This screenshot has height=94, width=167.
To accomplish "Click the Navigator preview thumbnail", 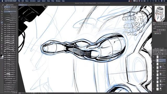I will point(160,14).
